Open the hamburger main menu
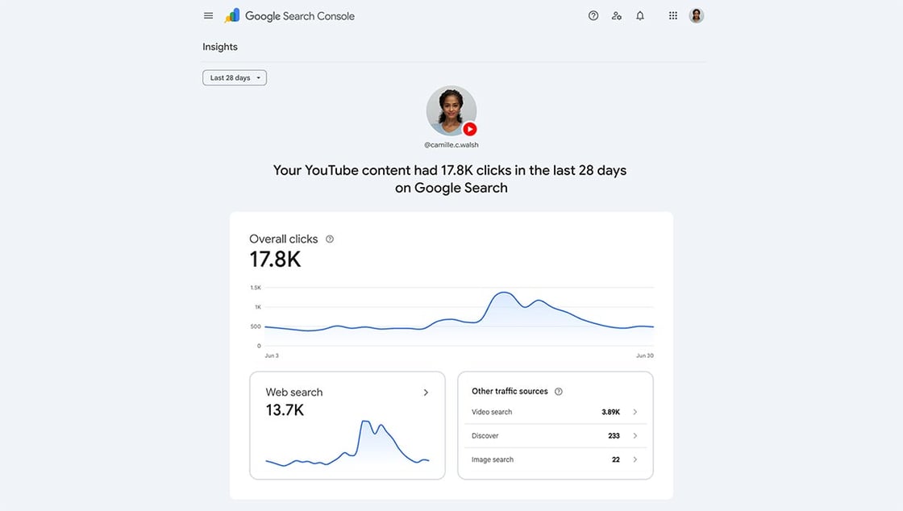This screenshot has height=511, width=903. (209, 15)
